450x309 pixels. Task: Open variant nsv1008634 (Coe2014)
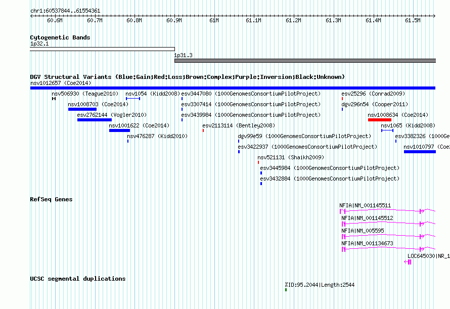click(x=398, y=115)
